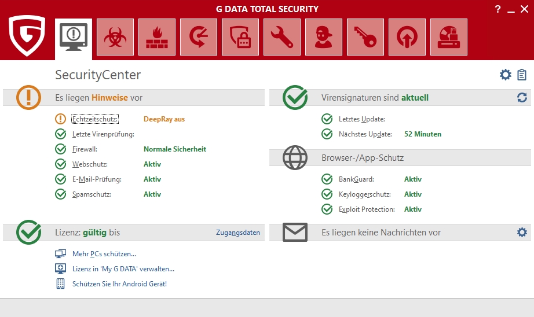Click 'Virensignaturen sind aktuell' header
This screenshot has height=317, width=534.
pyautogui.click(x=375, y=98)
